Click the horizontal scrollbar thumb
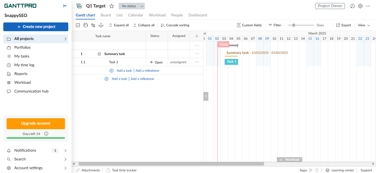The width and height of the screenshot is (376, 173). point(171,164)
